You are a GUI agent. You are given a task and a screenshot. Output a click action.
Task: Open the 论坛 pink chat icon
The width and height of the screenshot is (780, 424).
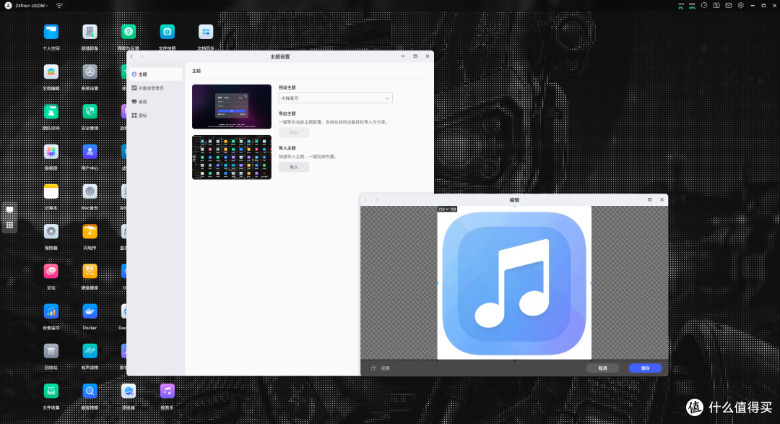[x=51, y=271]
